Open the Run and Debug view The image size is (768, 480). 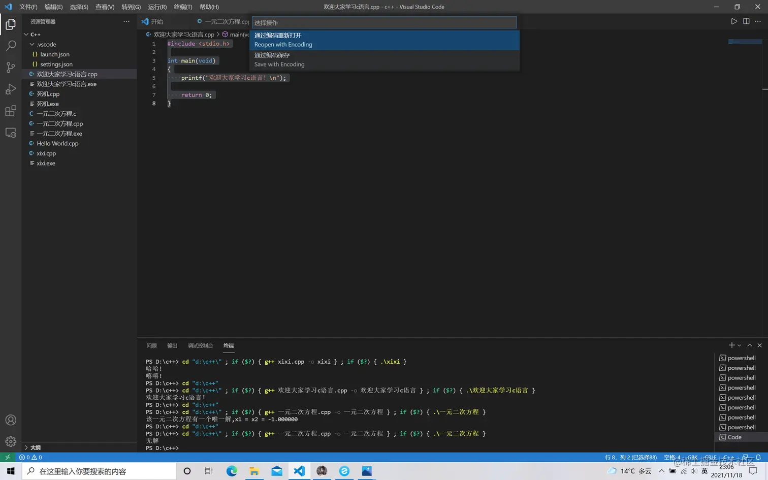(11, 89)
